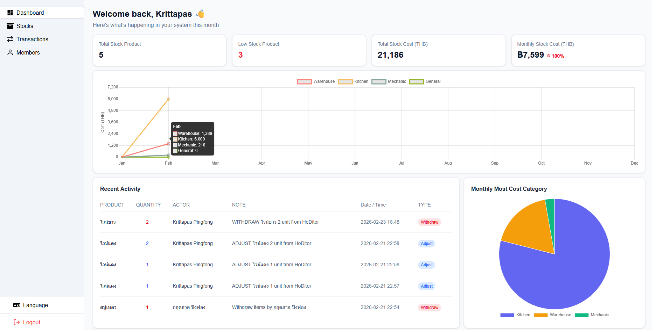Open the Language selector
The image size is (656, 332).
(35, 305)
